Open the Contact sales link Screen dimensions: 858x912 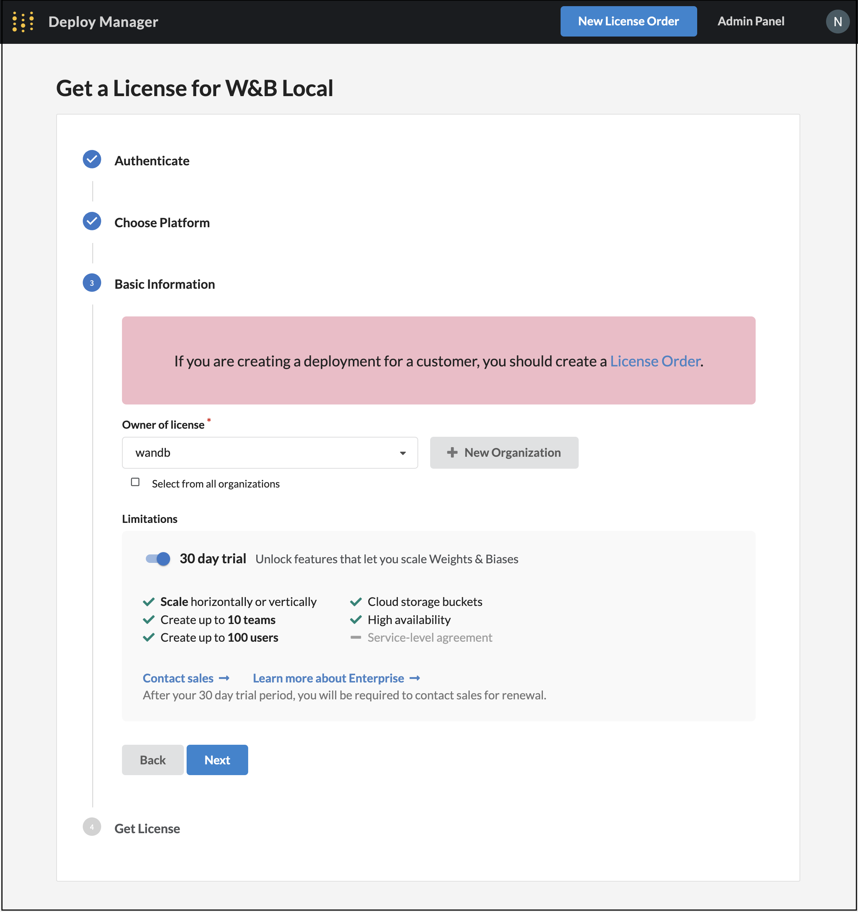178,678
